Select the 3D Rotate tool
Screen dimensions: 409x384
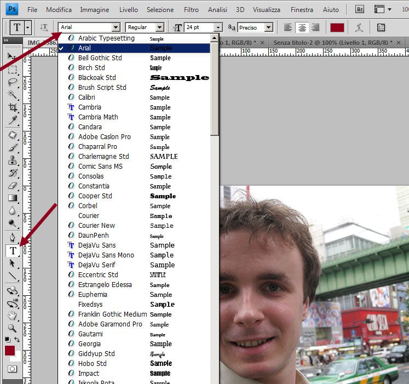pos(12,290)
